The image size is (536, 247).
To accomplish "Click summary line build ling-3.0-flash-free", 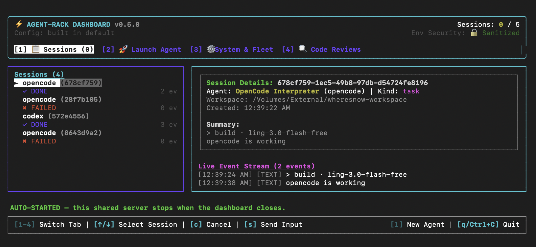I will (267, 133).
